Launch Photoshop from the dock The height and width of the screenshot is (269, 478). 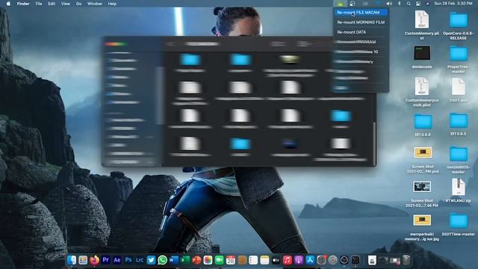point(128,260)
